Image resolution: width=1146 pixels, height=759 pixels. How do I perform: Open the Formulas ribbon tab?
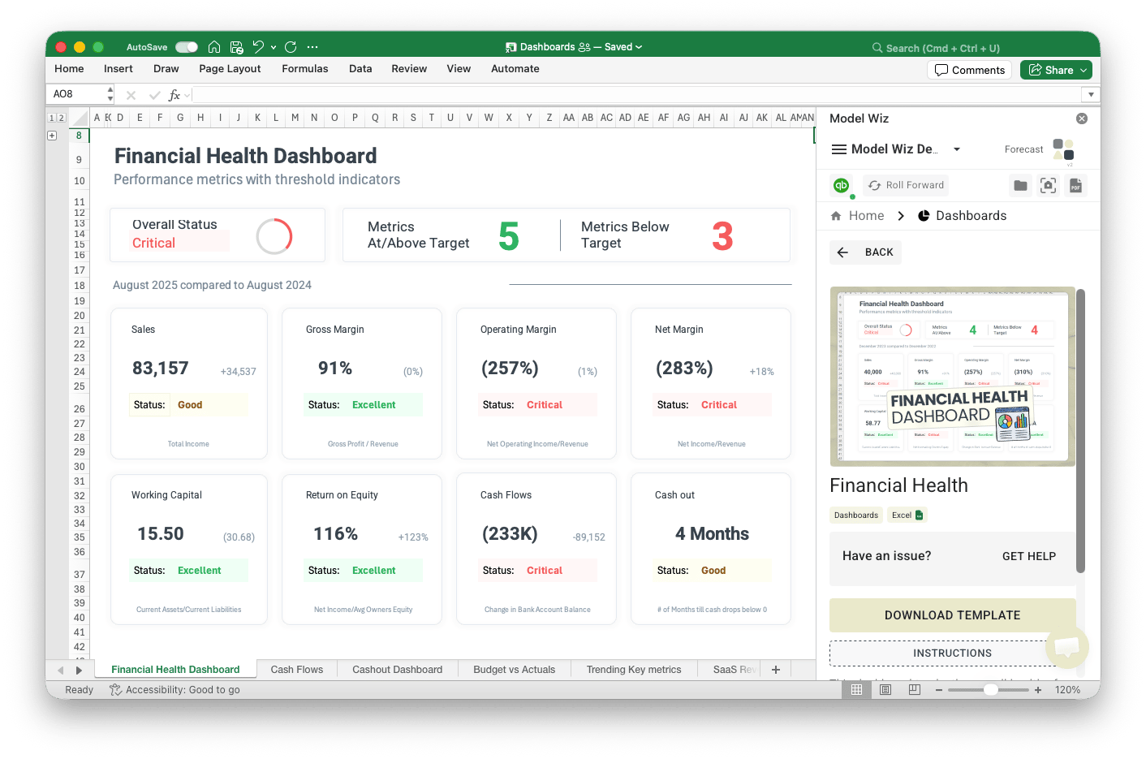pyautogui.click(x=304, y=69)
